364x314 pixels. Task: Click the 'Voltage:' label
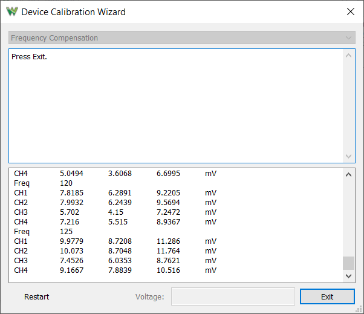(150, 297)
